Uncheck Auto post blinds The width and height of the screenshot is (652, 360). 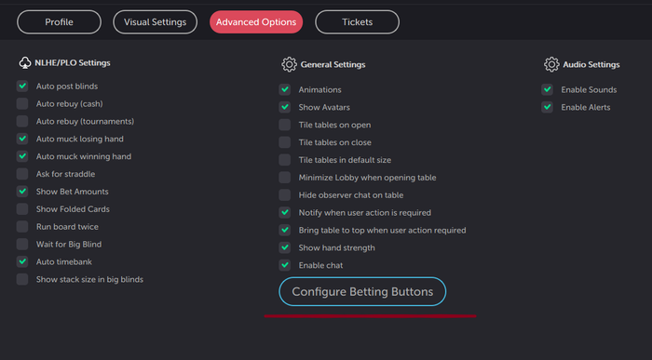(22, 86)
